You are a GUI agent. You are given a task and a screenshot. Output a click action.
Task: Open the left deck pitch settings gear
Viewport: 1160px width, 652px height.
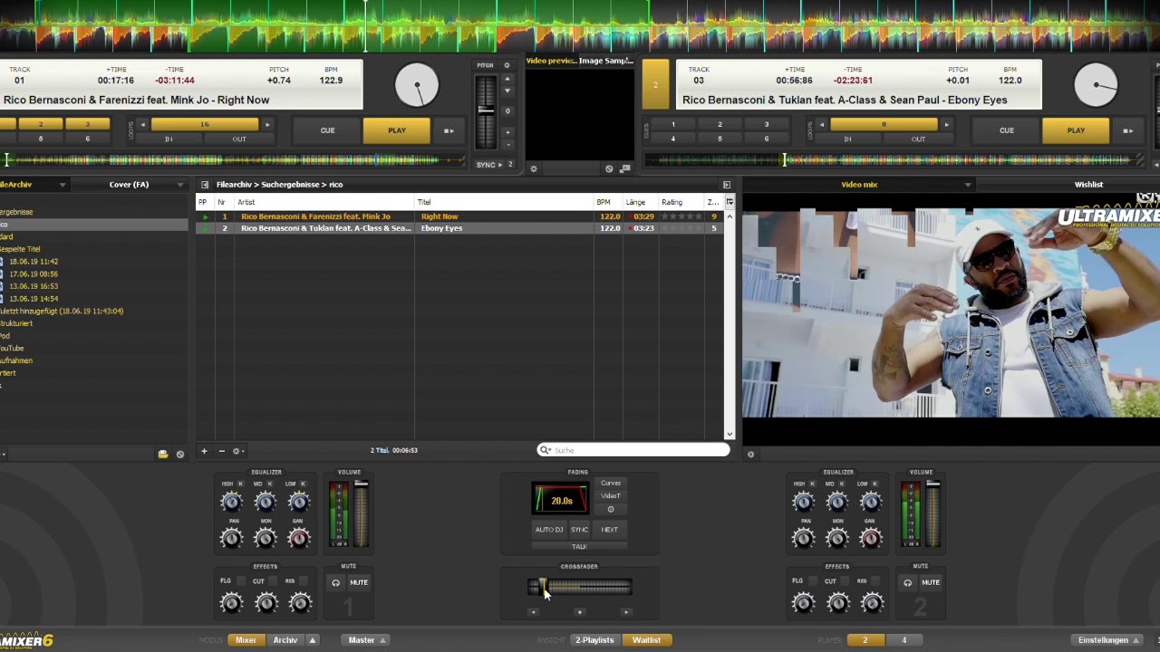(507, 65)
